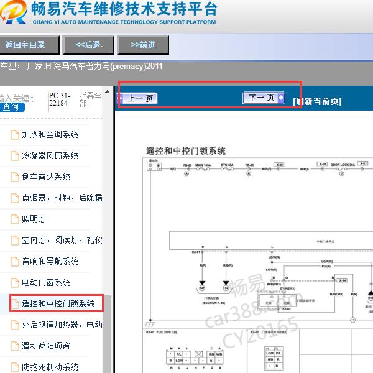
Task: Click the document icon beside 加热和空调系统
Action: 15,135
